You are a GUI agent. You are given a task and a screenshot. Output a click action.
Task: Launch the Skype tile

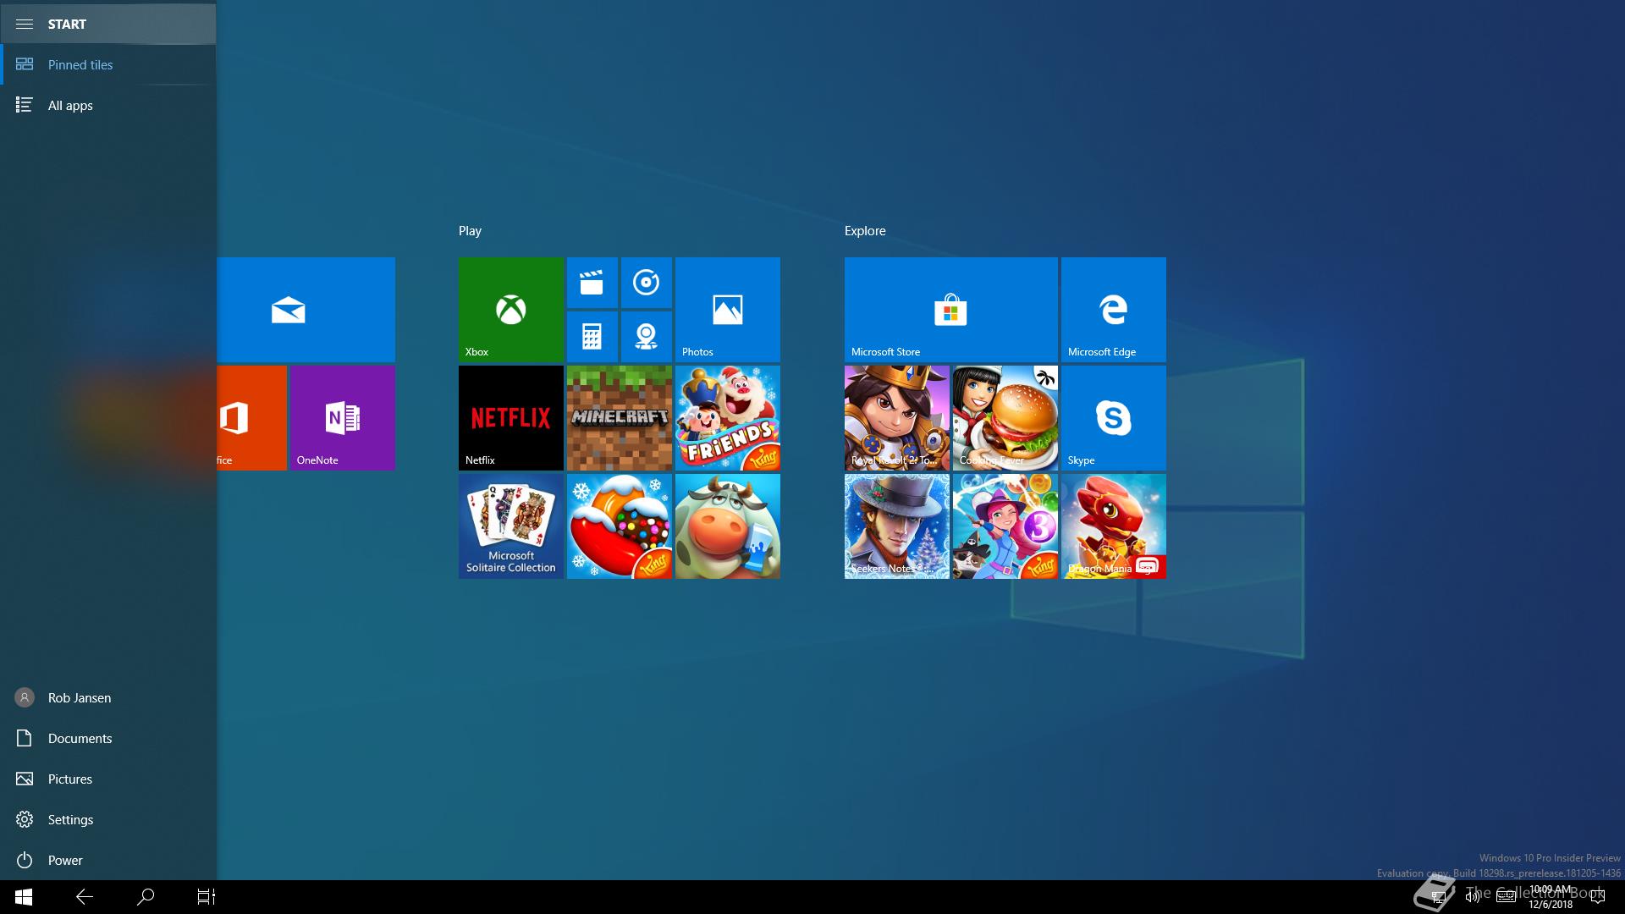pyautogui.click(x=1113, y=418)
